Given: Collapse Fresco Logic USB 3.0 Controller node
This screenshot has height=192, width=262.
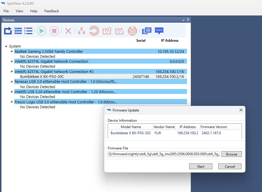Looking at the screenshot, I should coord(12,102).
